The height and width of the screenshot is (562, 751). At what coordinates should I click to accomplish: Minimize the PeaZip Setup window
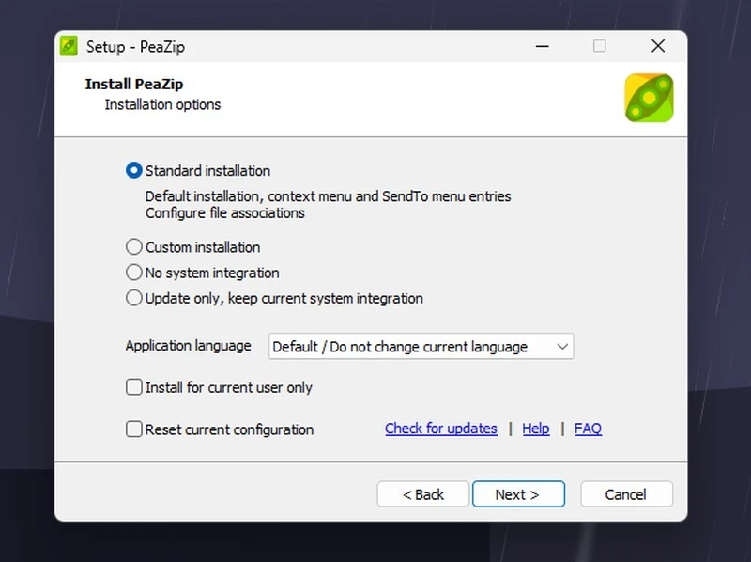coord(542,46)
